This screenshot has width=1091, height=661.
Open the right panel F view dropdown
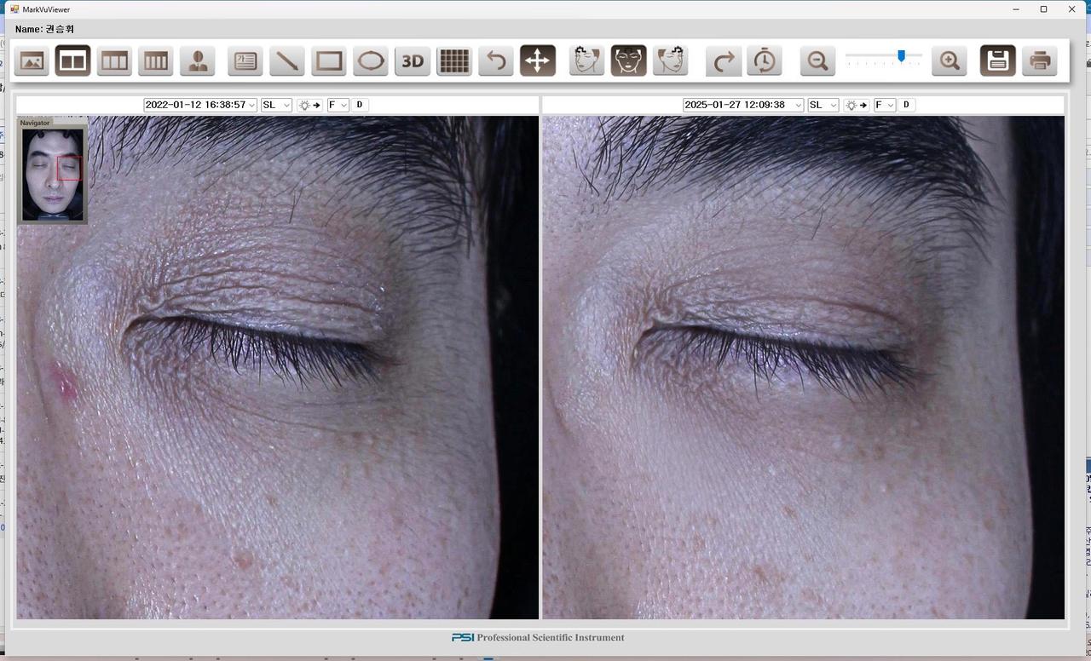point(885,105)
